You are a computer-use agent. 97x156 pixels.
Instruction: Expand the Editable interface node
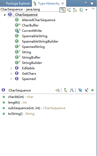click(x=11, y=68)
